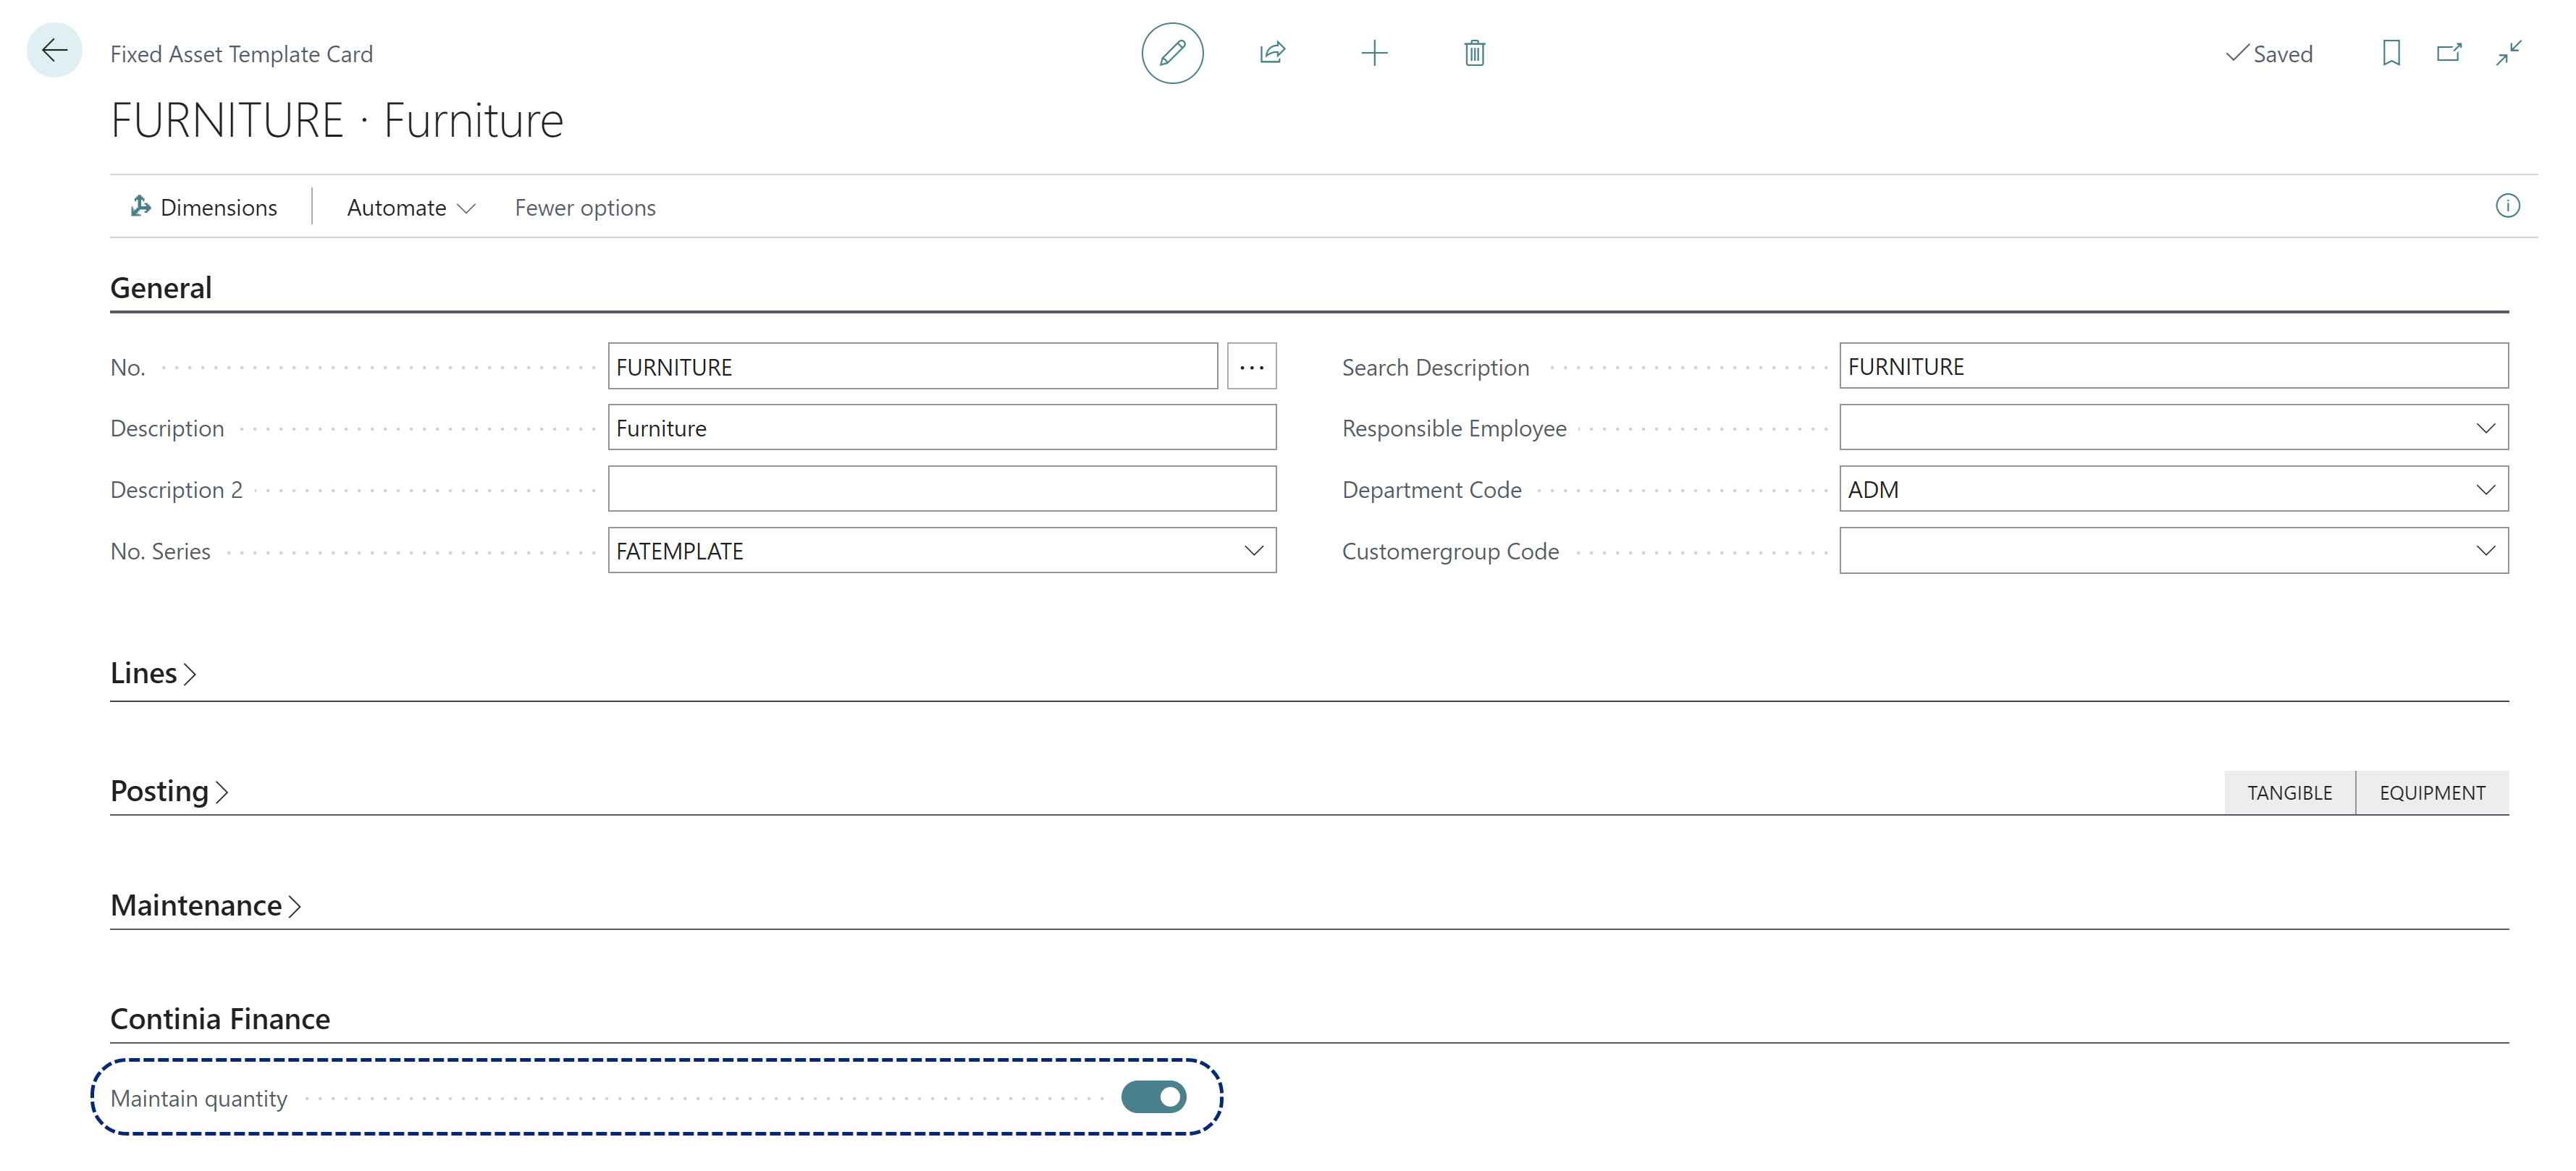The width and height of the screenshot is (2576, 1171).
Task: Click the EQUIPMENT posting summary value
Action: (x=2432, y=793)
